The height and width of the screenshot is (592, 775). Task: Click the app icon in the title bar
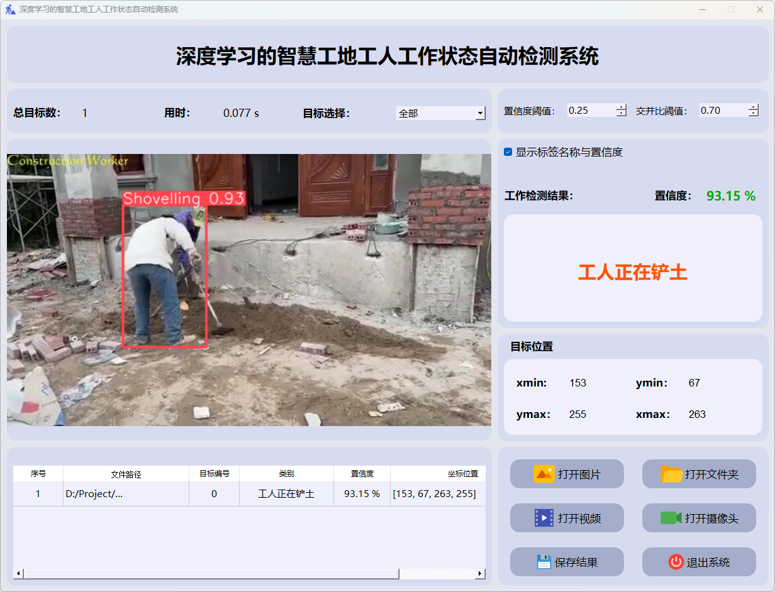10,9
